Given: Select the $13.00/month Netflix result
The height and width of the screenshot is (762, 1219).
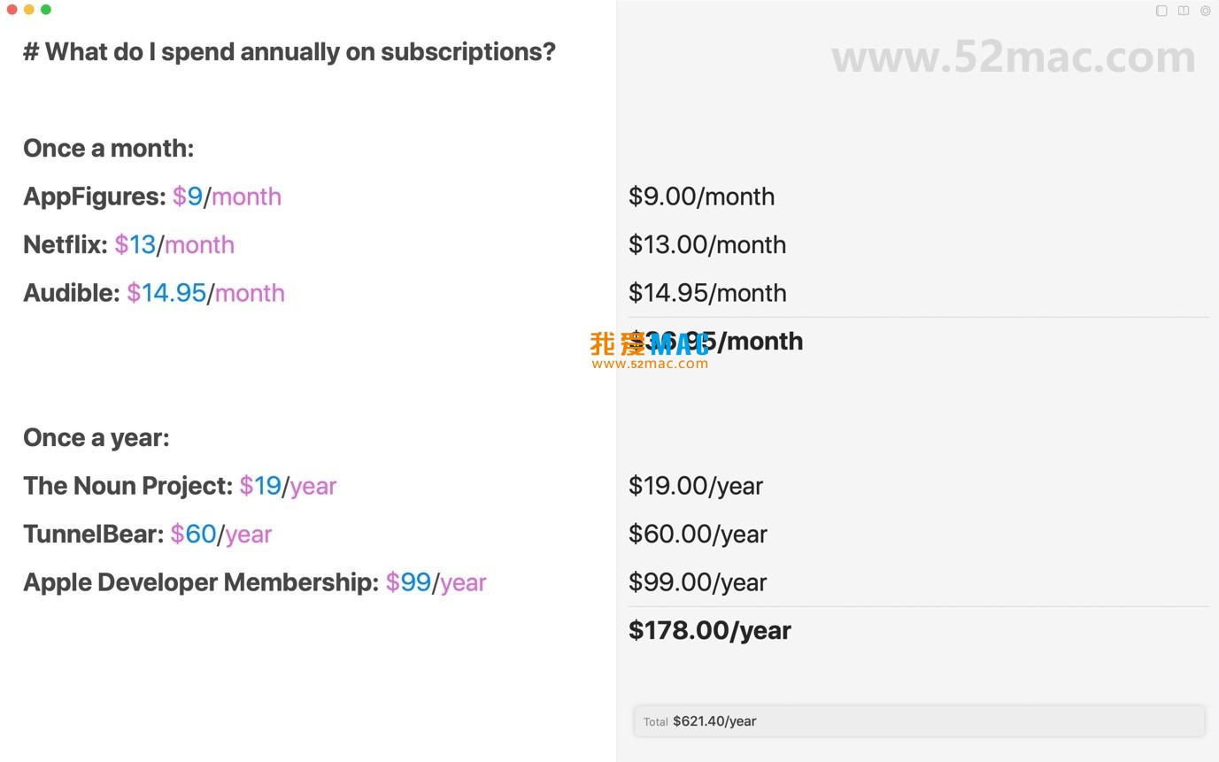Looking at the screenshot, I should (x=706, y=245).
